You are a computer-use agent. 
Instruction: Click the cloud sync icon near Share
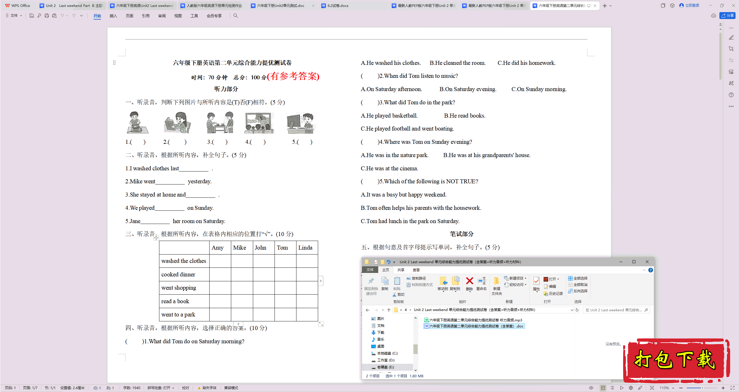714,16
